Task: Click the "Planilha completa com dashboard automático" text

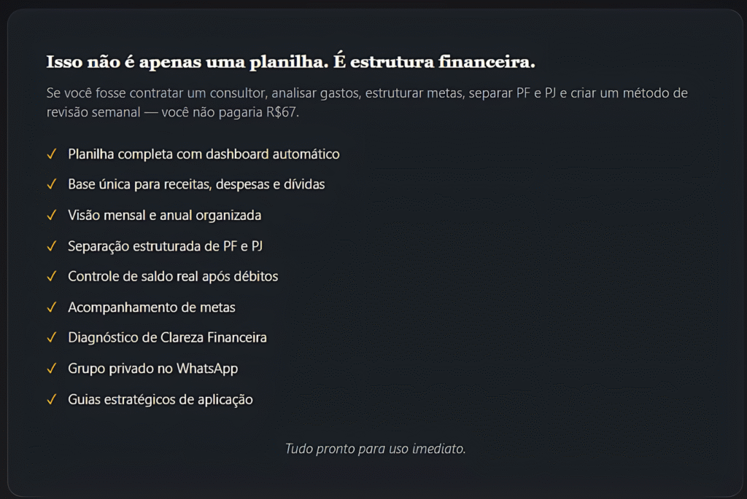Action: [x=204, y=154]
